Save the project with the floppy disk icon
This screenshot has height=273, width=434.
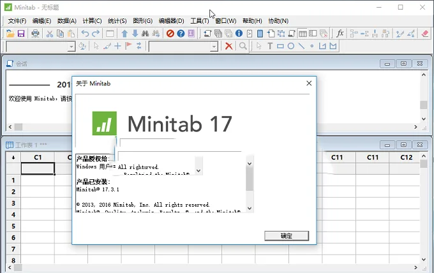(21, 33)
